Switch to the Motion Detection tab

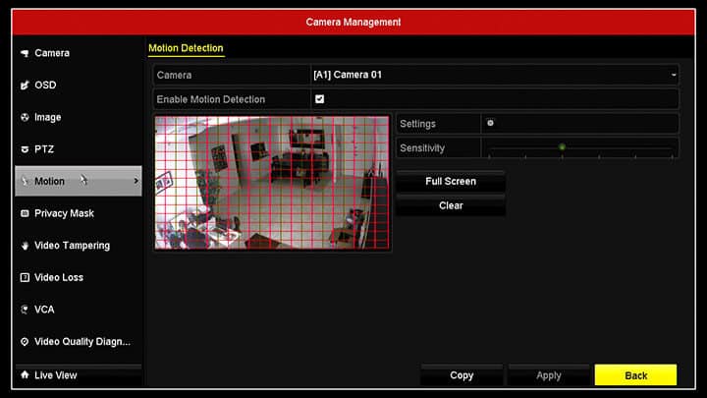tap(186, 48)
